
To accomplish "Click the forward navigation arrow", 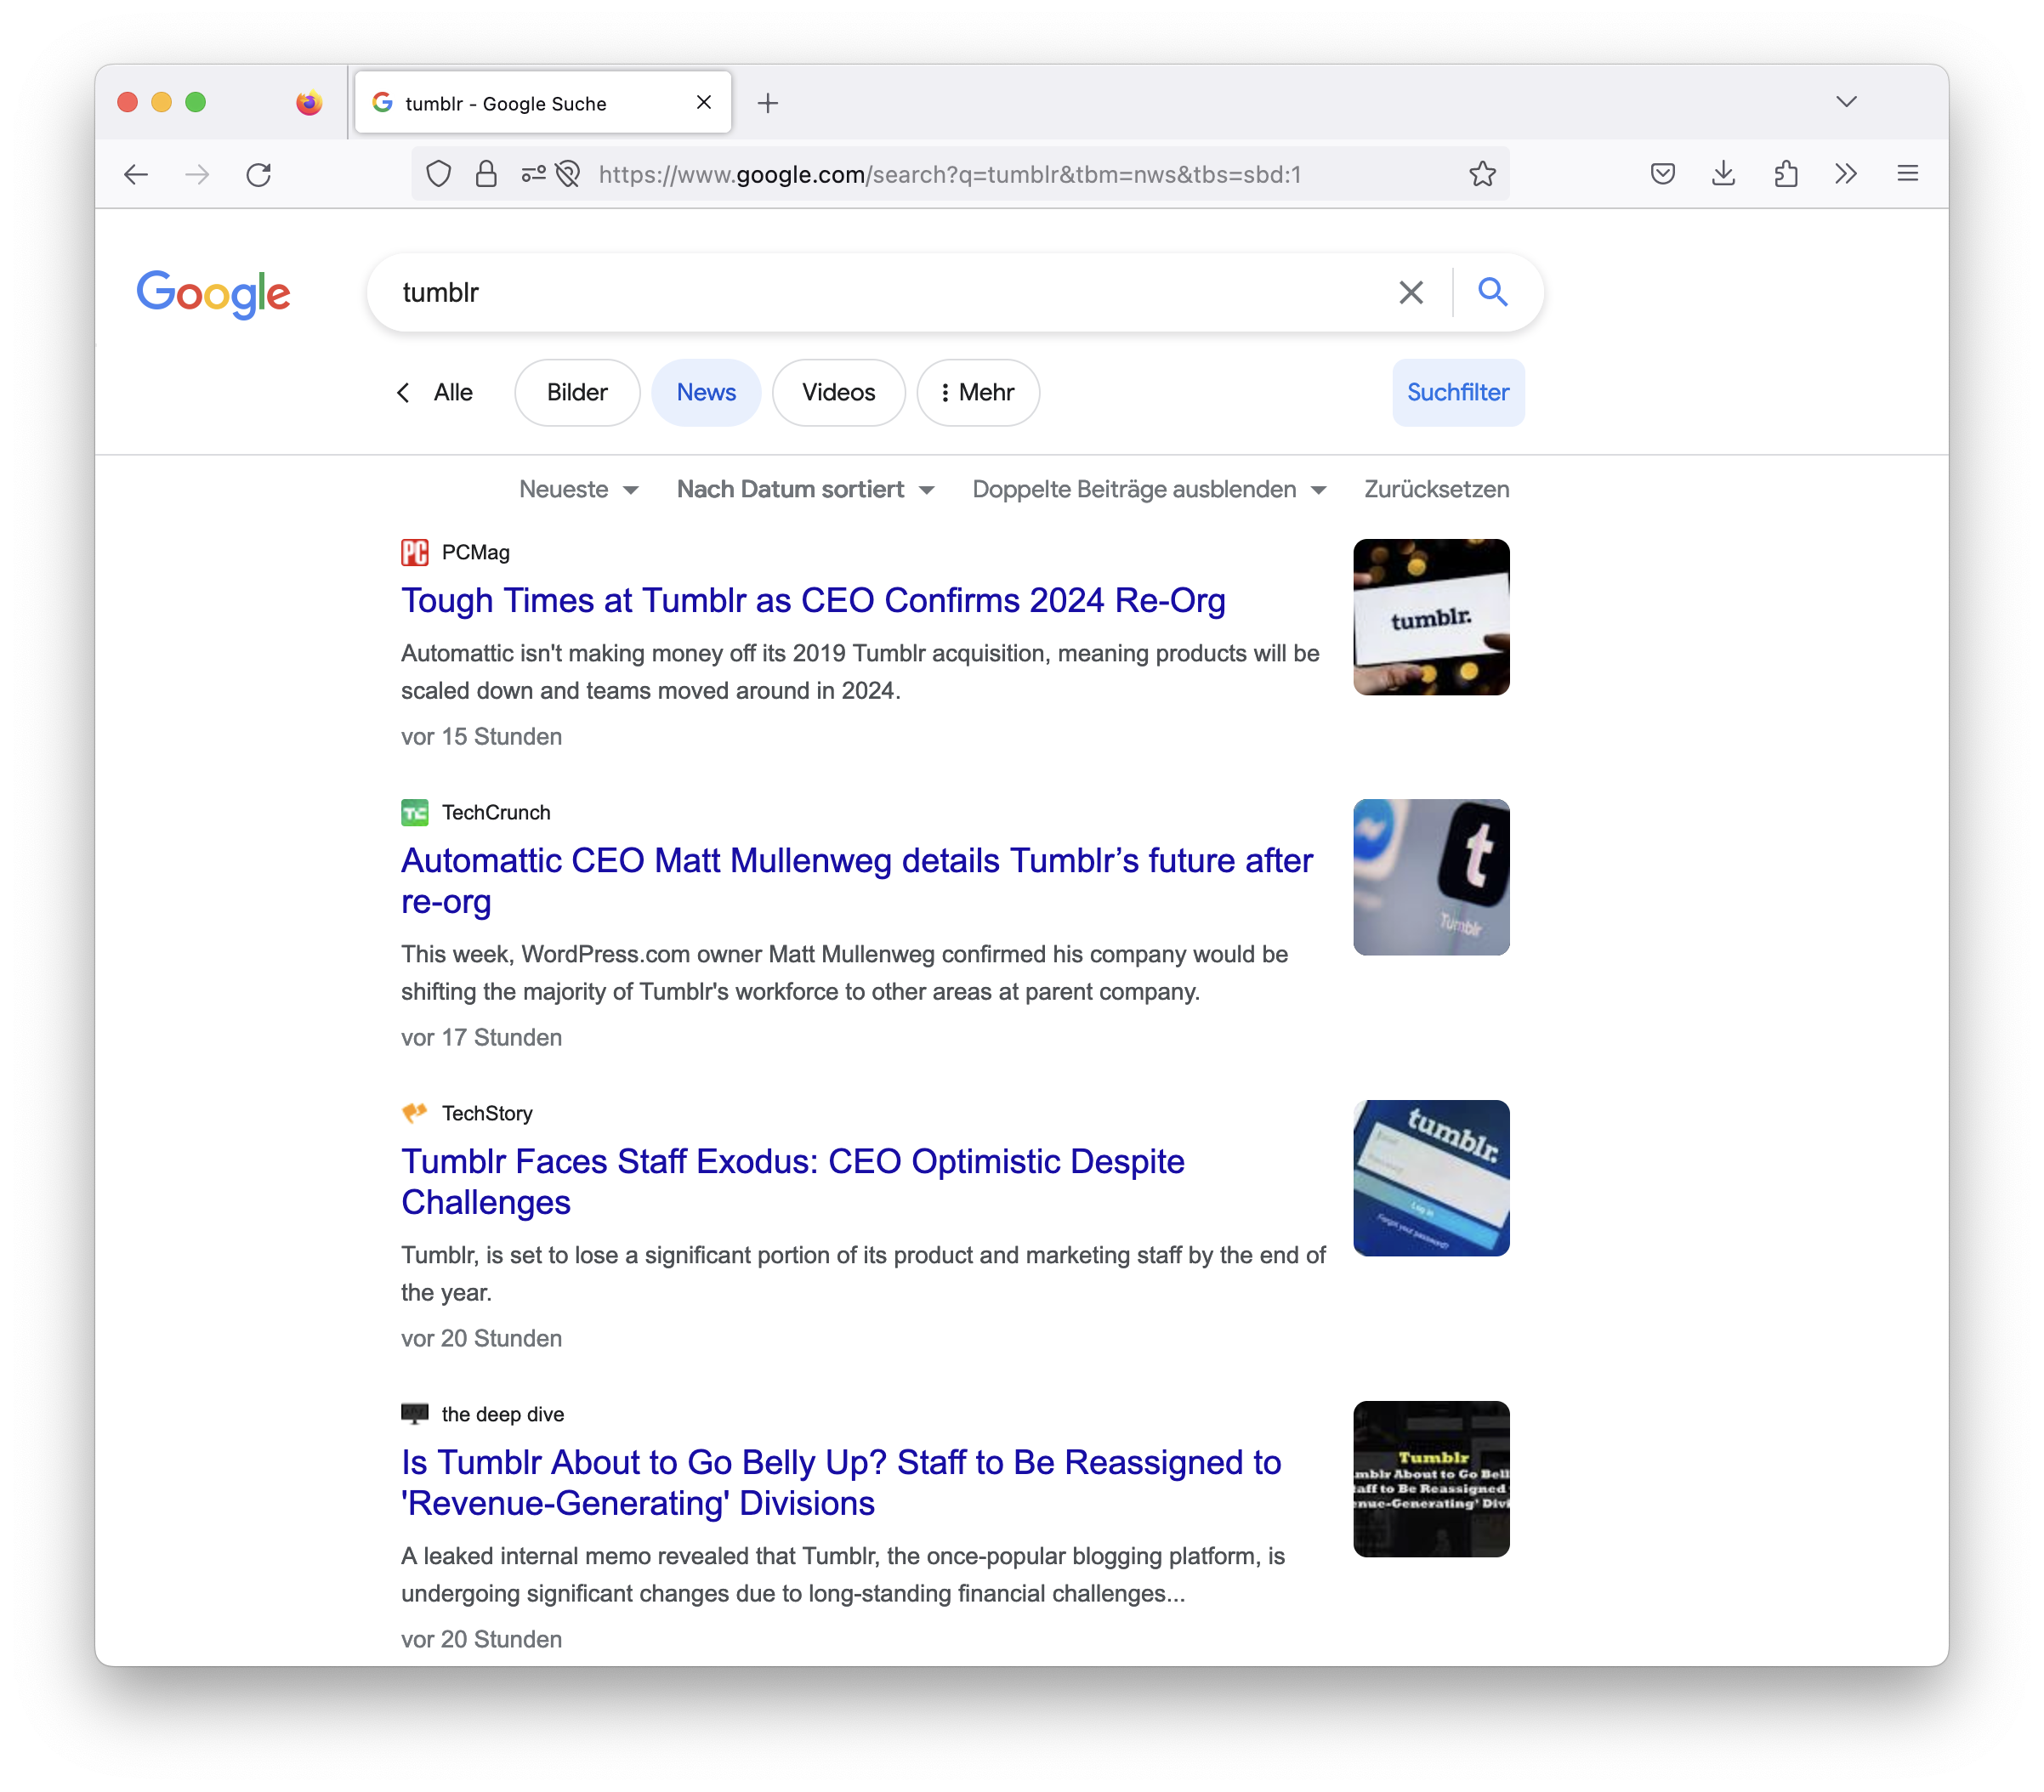I will point(197,174).
